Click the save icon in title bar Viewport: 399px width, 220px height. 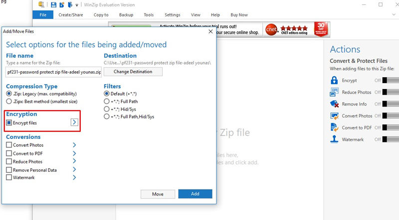click(x=53, y=5)
